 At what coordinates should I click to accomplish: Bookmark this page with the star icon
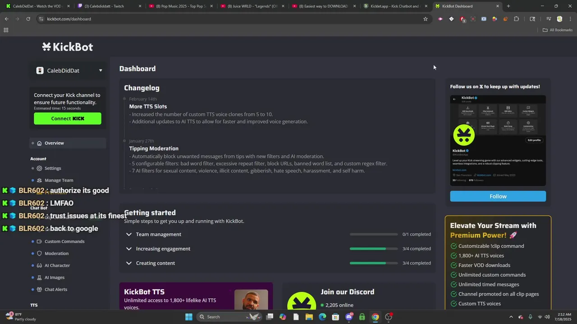pyautogui.click(x=425, y=19)
